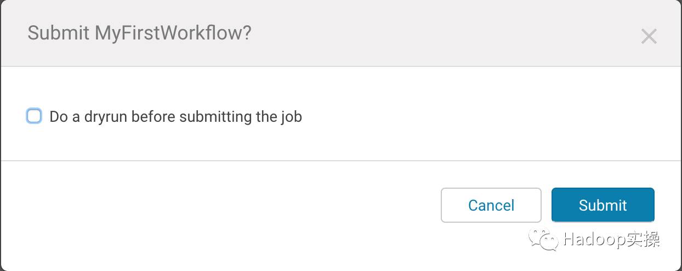Enable the dryrun checkbox
This screenshot has height=271, width=682.
click(x=34, y=116)
